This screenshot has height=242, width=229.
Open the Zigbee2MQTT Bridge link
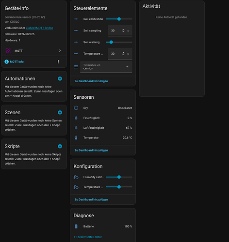point(39,28)
